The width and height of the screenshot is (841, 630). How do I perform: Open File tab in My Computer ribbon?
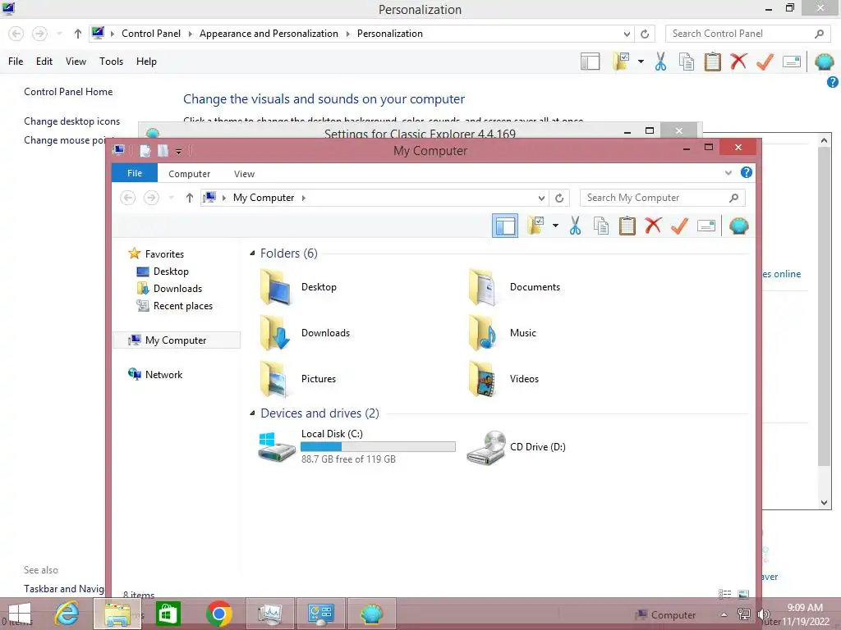(x=135, y=173)
